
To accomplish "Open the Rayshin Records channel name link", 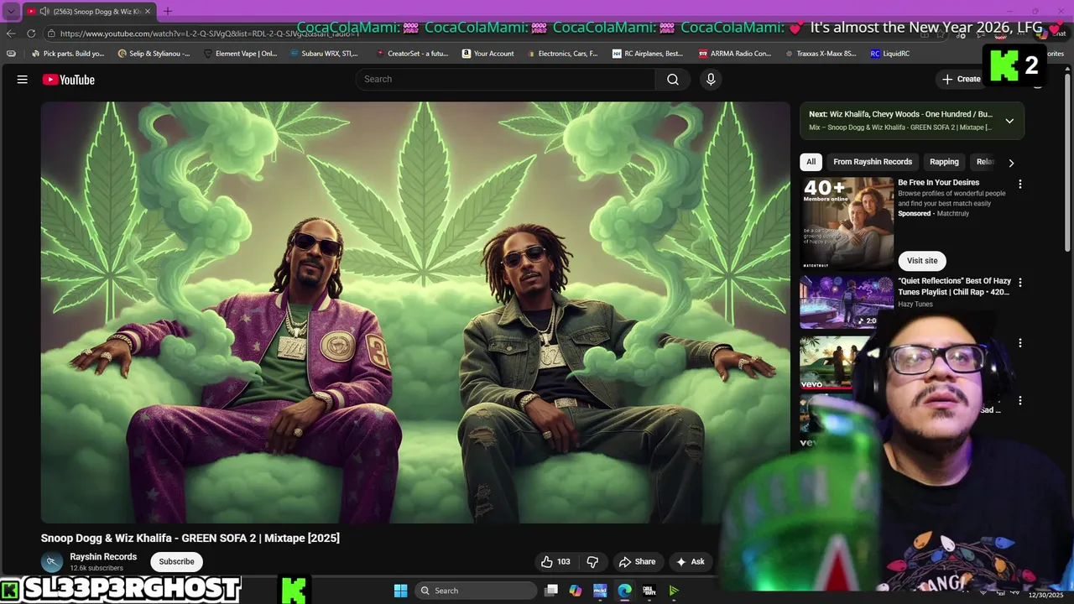I will tap(103, 557).
